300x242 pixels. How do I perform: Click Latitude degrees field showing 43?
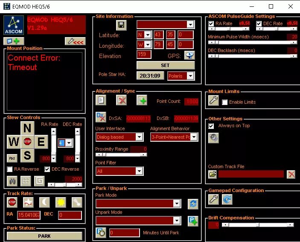click(x=159, y=35)
